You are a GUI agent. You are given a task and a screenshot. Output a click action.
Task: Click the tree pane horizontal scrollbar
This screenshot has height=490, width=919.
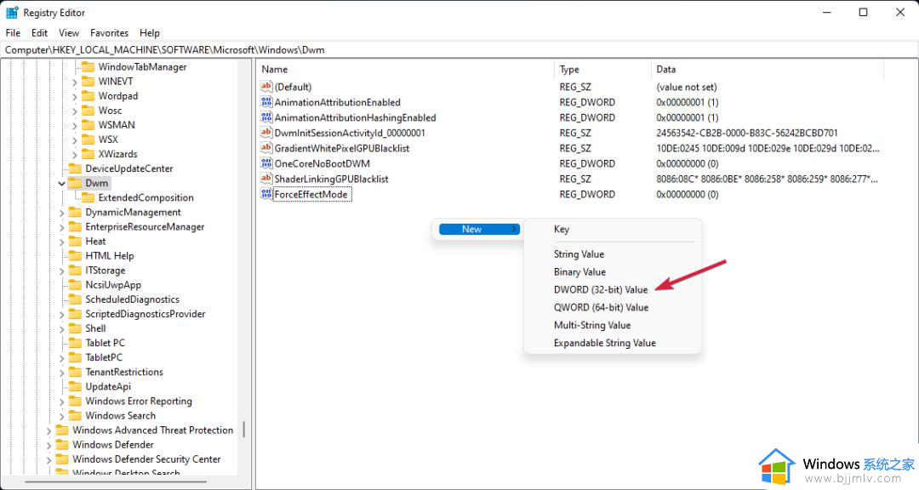point(116,481)
